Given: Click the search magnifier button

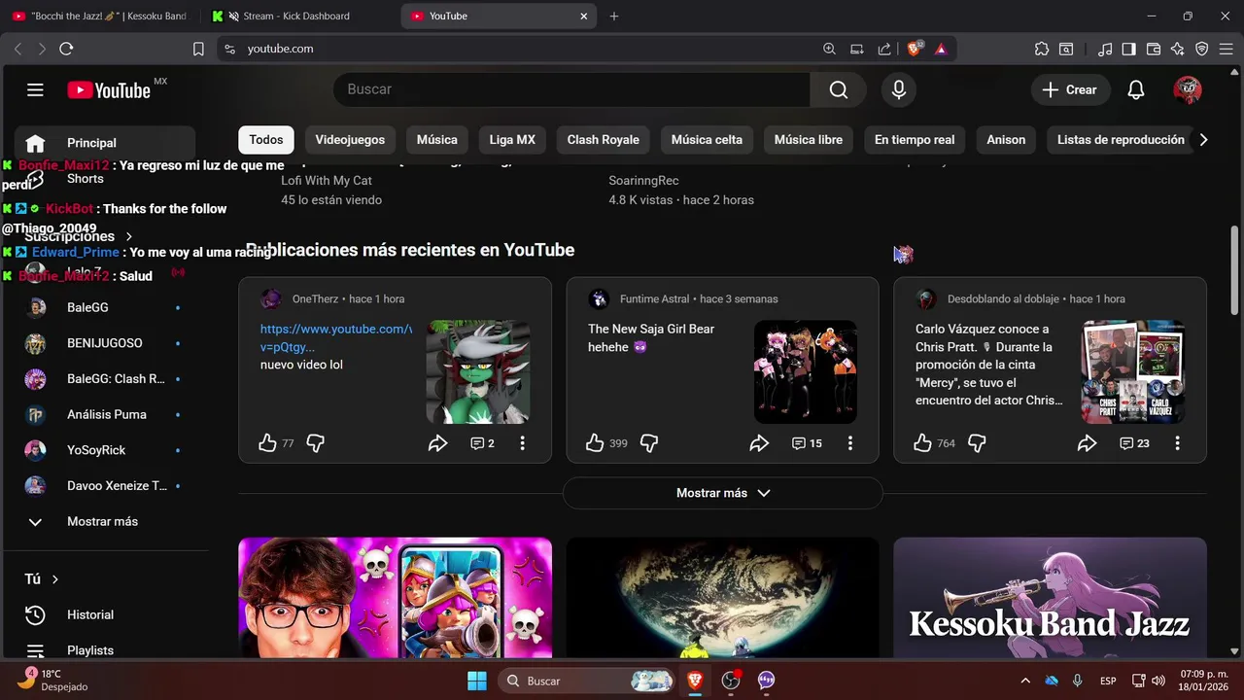Looking at the screenshot, I should (x=839, y=89).
